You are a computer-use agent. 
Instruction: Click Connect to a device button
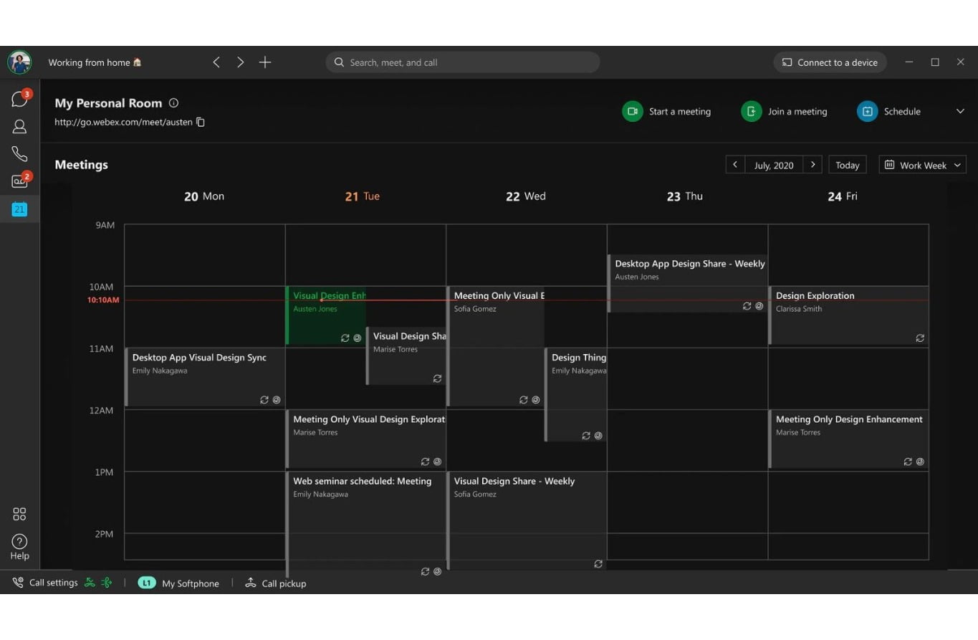[x=830, y=62]
